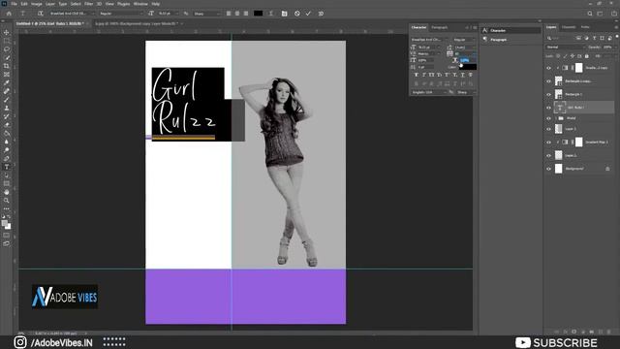The image size is (620, 349).
Task: Select the Background layer thumbnail
Action: [x=558, y=169]
